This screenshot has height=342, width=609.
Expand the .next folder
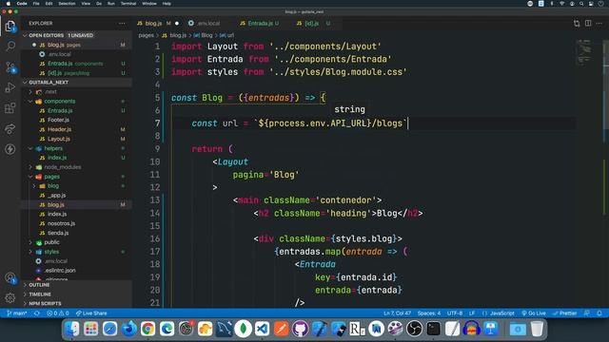coord(30,92)
